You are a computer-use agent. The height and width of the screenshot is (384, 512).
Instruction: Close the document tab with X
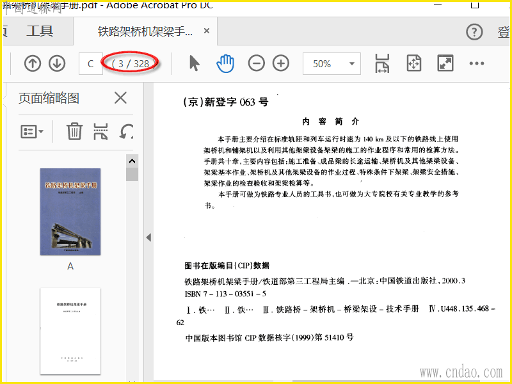pyautogui.click(x=207, y=31)
